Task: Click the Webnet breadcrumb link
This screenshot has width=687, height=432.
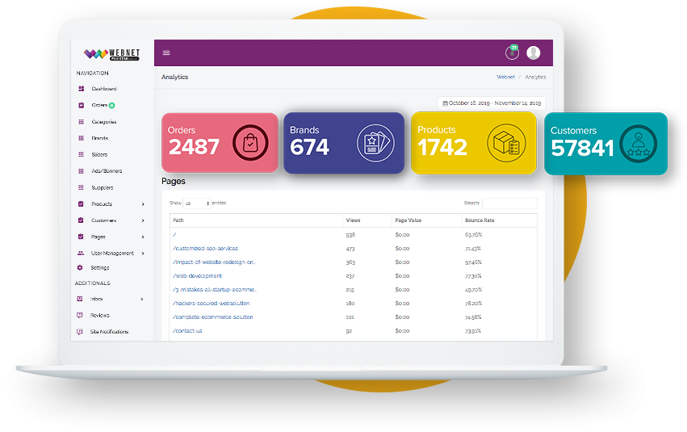Action: coord(505,77)
